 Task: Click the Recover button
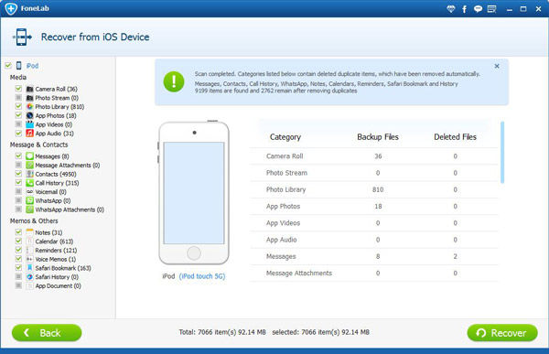pos(502,333)
